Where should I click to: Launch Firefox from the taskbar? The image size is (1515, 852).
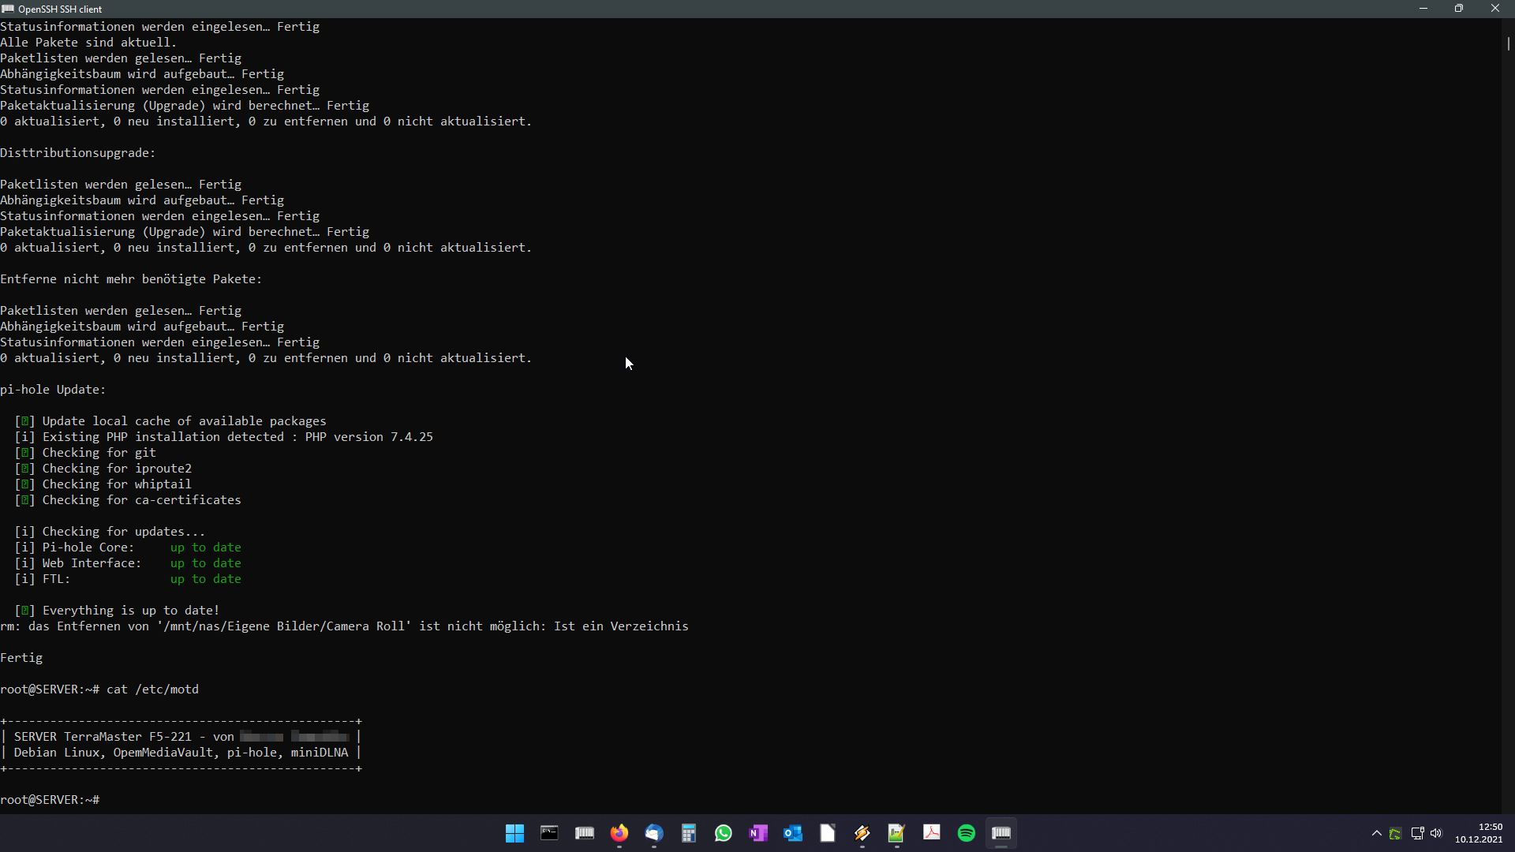tap(619, 833)
